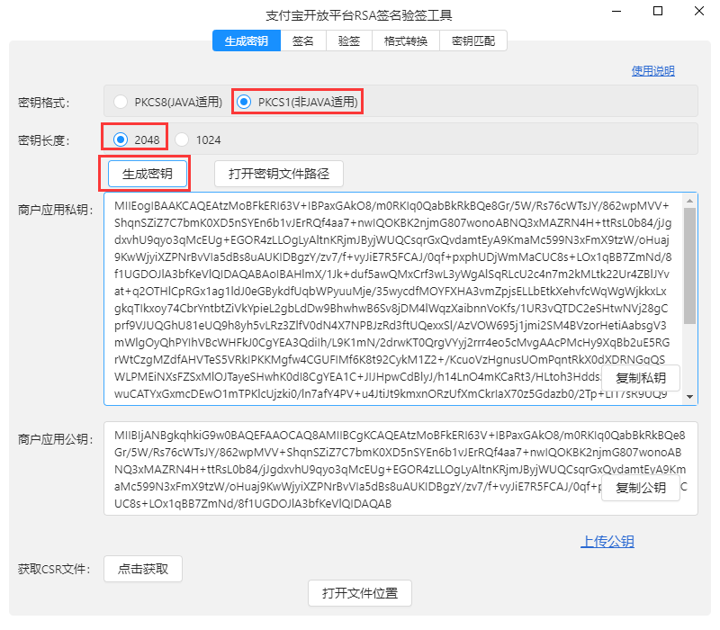Screen dimensions: 720x630
Task: Click the 打开文件位置 button
Action: click(359, 593)
